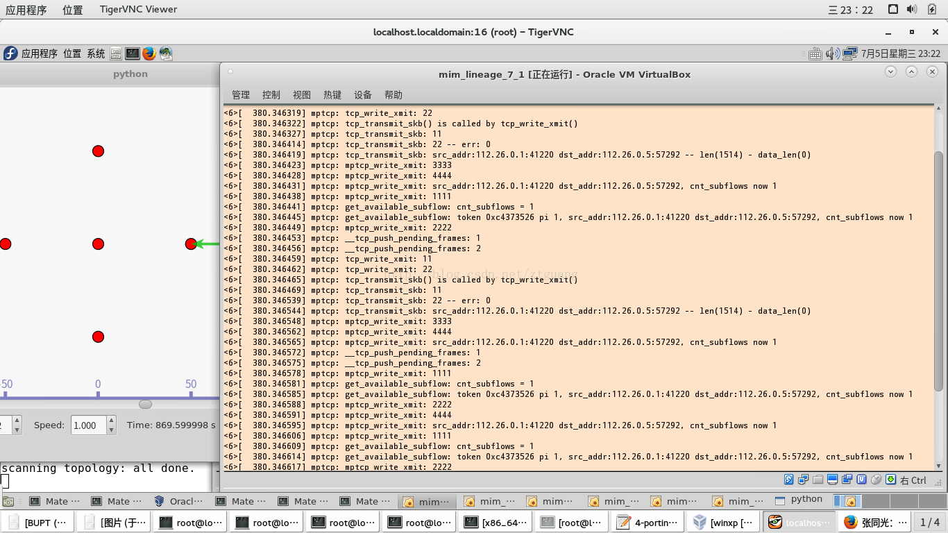Switch to the [BUPT (… window in outer taskbar
Viewport: 948px width, 533px height.
tap(38, 523)
